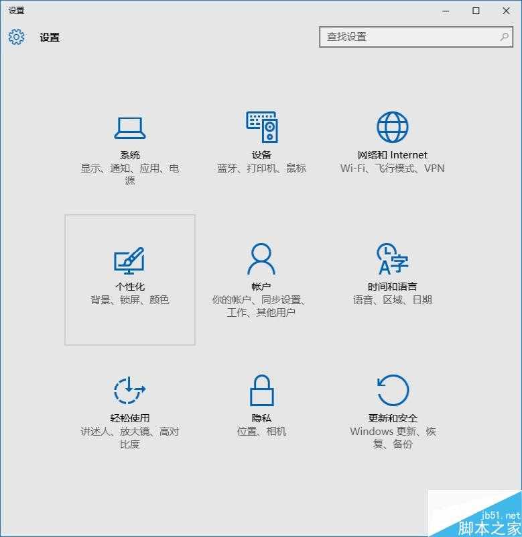Open the Privacy (隐私) padlock icon
This screenshot has width=522, height=537.
click(262, 390)
